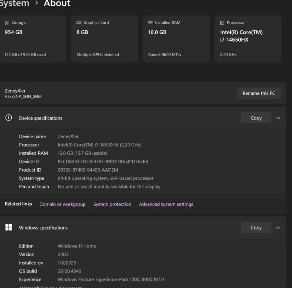Image resolution: width=292 pixels, height=288 pixels.
Task: Click the Graphics Card icon
Action: pyautogui.click(x=79, y=22)
